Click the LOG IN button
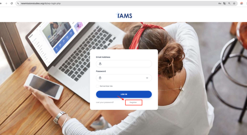 coord(124,94)
